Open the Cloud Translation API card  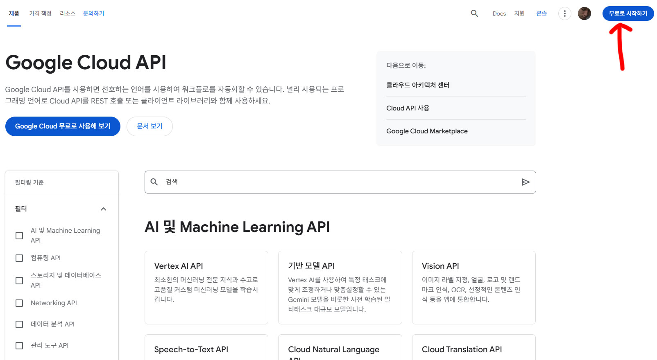click(x=474, y=347)
